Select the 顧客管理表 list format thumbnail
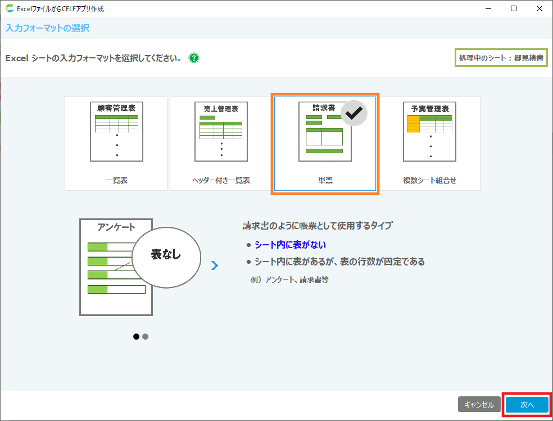This screenshot has width=553, height=421. tap(116, 131)
